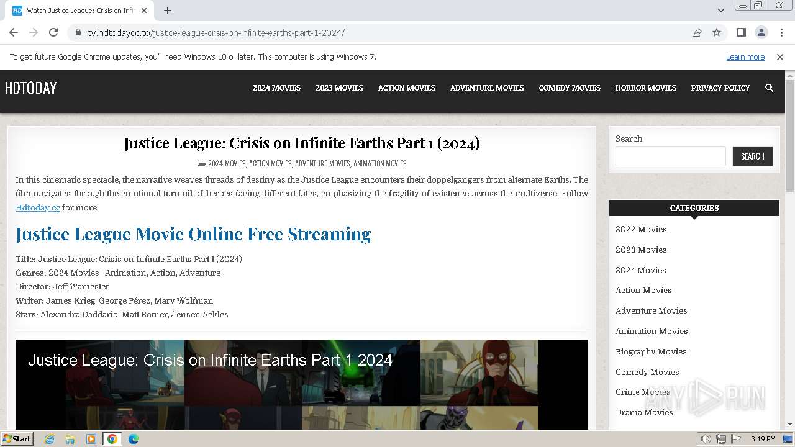Screen dimensions: 795x447
Task: Open network tray icon
Action: click(x=721, y=439)
